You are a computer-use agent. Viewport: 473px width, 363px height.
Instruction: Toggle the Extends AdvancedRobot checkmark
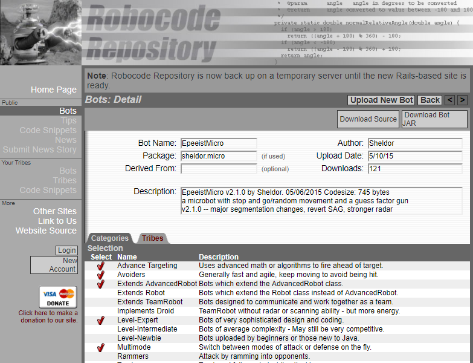(x=101, y=284)
